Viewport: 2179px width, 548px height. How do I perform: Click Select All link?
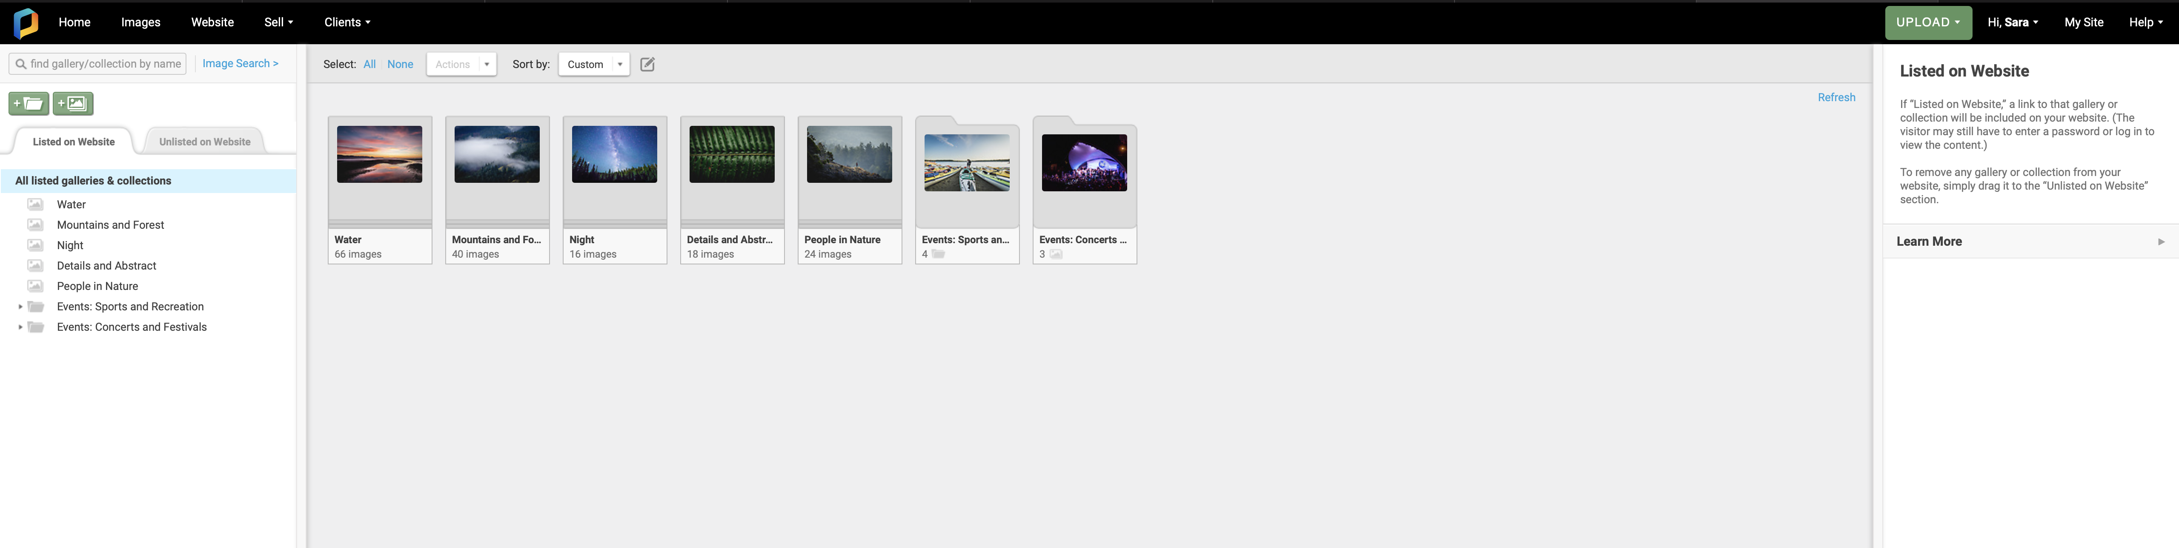point(369,64)
